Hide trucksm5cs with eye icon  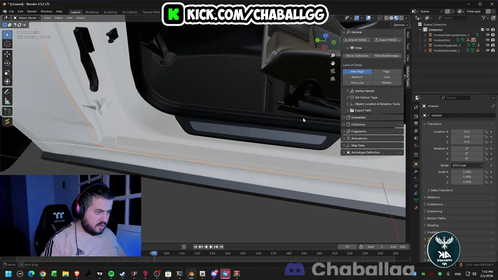pyautogui.click(x=488, y=40)
